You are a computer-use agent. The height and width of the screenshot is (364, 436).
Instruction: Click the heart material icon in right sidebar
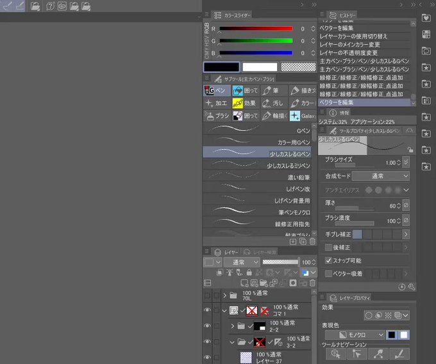(x=426, y=18)
